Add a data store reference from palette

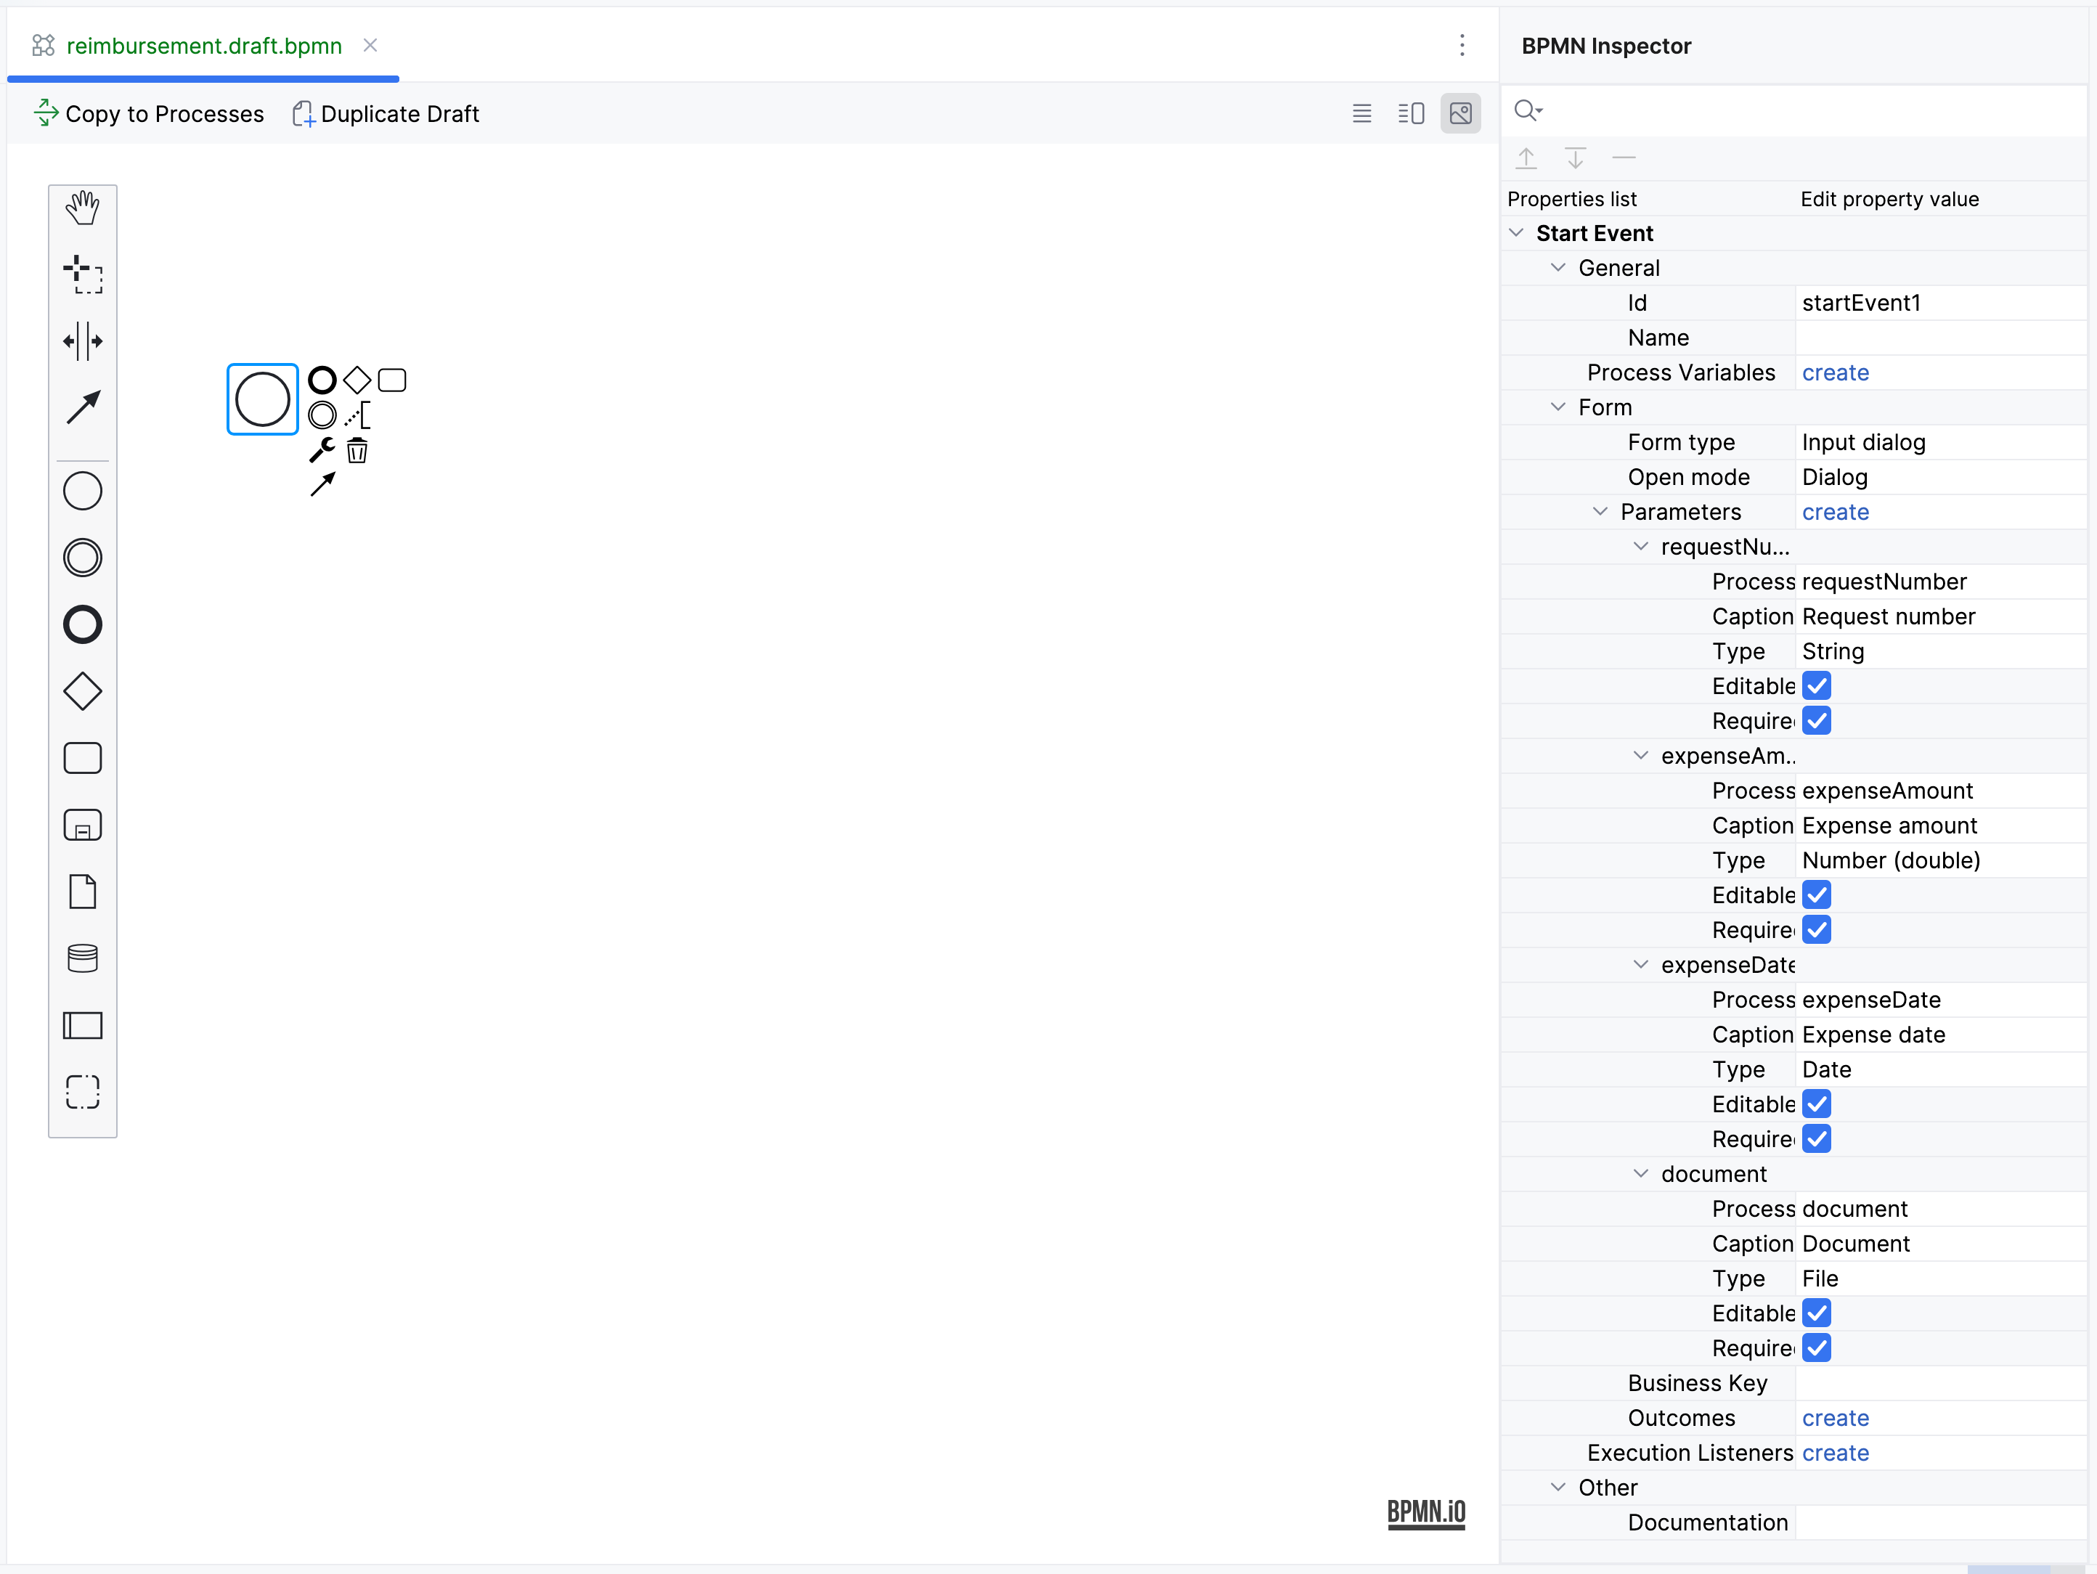[x=83, y=958]
